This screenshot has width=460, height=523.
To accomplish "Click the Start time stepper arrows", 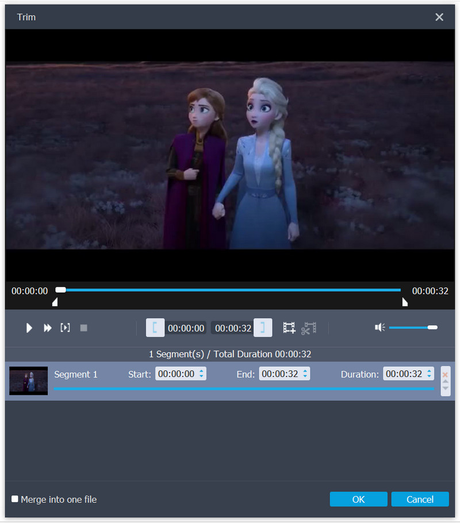I will (x=201, y=374).
